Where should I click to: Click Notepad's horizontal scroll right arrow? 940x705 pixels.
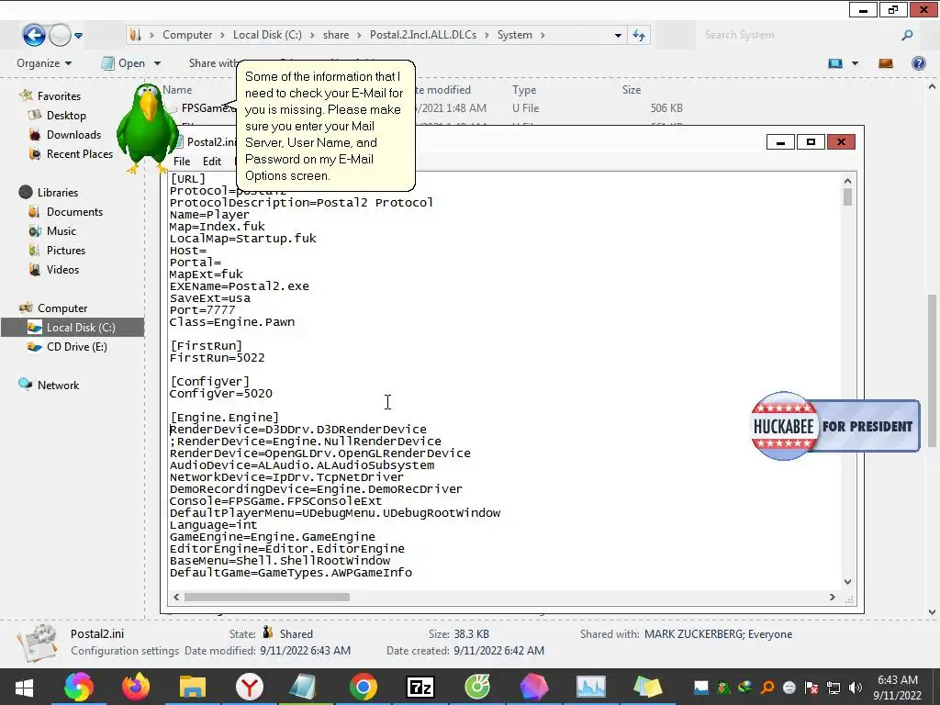pyautogui.click(x=832, y=597)
